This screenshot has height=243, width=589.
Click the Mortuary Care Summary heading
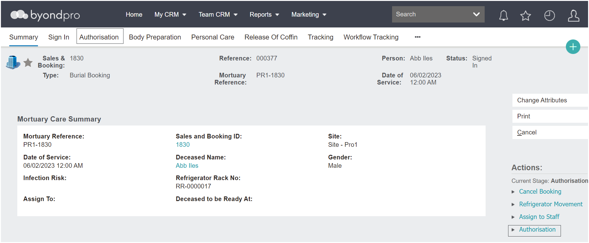pyautogui.click(x=59, y=119)
